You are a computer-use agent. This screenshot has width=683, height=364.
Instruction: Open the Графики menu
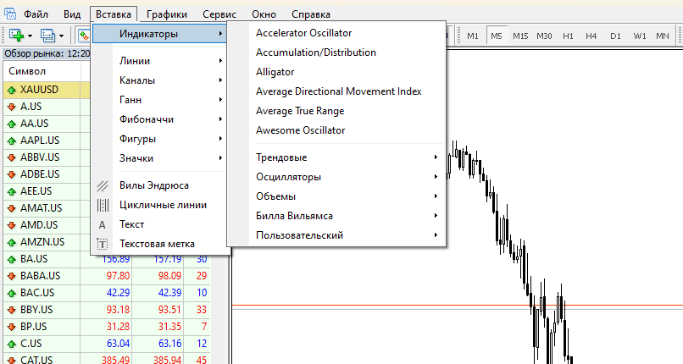167,14
